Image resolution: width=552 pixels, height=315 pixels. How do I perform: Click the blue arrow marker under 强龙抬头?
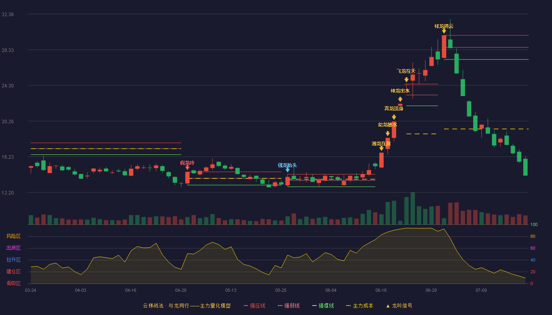(x=287, y=170)
